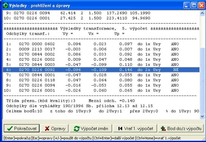Viewport: 206px width, 142px height.
Task: Maximize the Výsledky window
Action: pos(194,5)
